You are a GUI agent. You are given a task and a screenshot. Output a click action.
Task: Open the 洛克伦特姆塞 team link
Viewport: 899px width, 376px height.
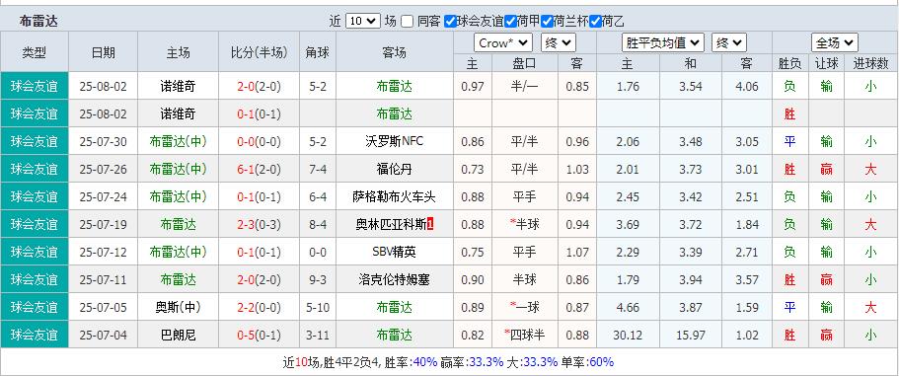tap(395, 279)
